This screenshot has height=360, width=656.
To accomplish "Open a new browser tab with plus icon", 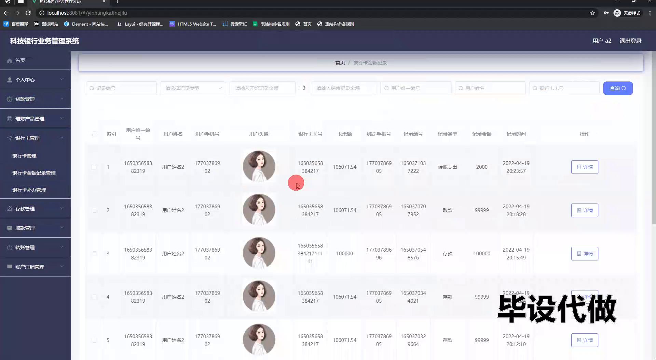I will pos(117,2).
